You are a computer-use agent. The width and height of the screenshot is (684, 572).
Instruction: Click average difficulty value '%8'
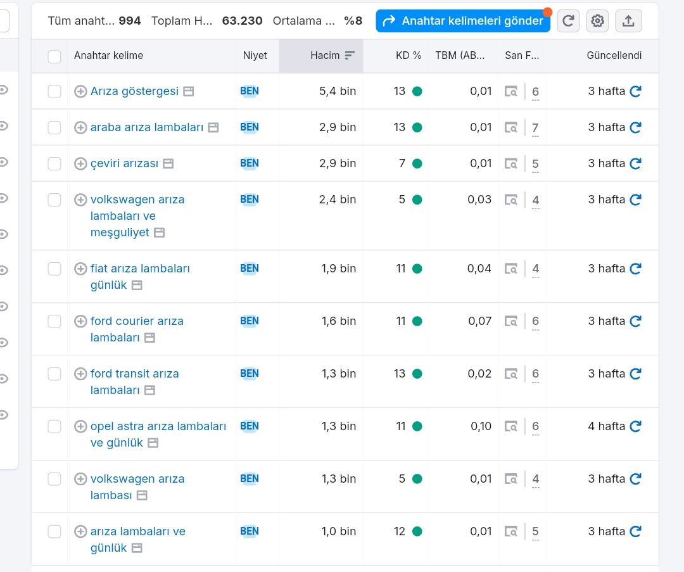coord(353,20)
